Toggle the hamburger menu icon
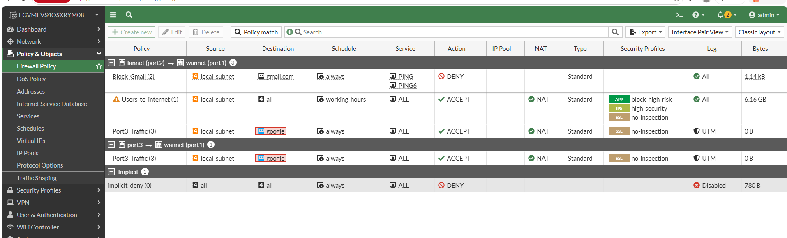 [x=113, y=15]
